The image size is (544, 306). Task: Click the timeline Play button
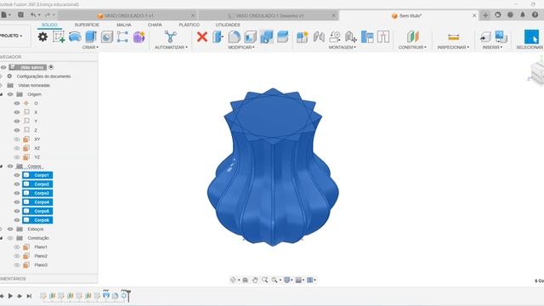tap(10, 296)
